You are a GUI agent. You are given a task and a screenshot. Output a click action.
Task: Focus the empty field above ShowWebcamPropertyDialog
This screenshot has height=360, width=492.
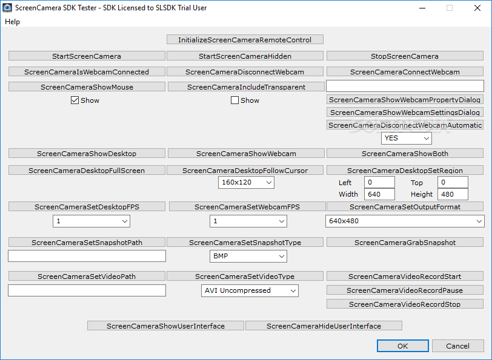point(405,86)
